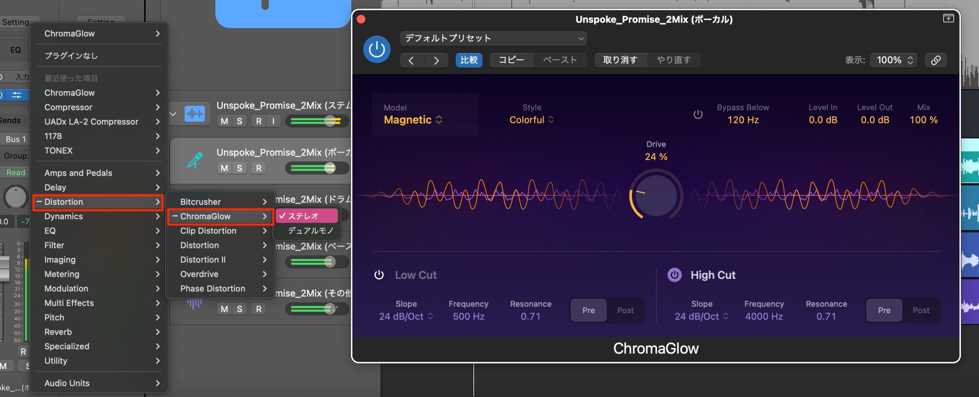This screenshot has width=979, height=397.
Task: Click the purple waveform track icon
Action: (x=195, y=304)
